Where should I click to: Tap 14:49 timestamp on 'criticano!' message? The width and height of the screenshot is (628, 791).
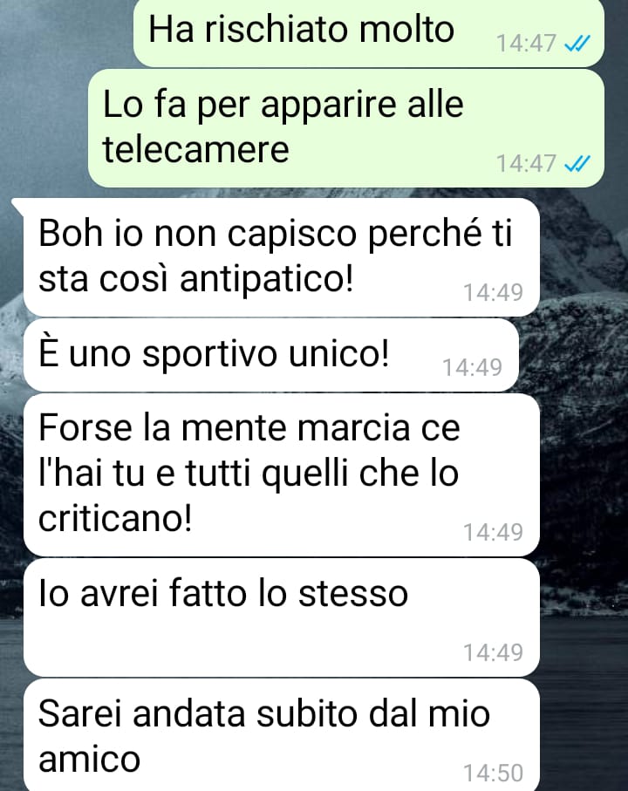pos(494,532)
